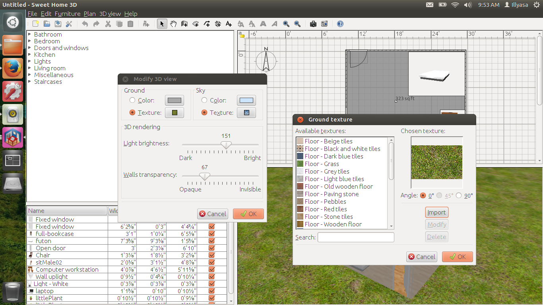Set texture angle to 90°
543x305 pixels.
pos(459,195)
